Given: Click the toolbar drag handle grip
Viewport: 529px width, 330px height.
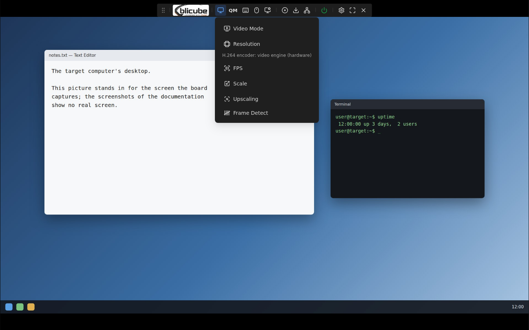Looking at the screenshot, I should click(x=163, y=10).
